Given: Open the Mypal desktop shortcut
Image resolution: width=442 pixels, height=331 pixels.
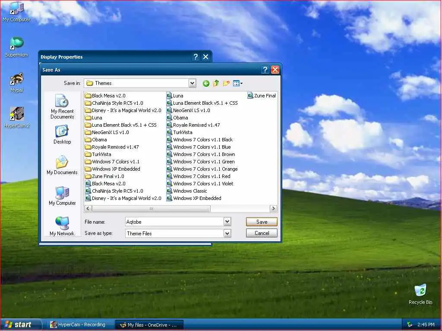Looking at the screenshot, I should pyautogui.click(x=16, y=83).
